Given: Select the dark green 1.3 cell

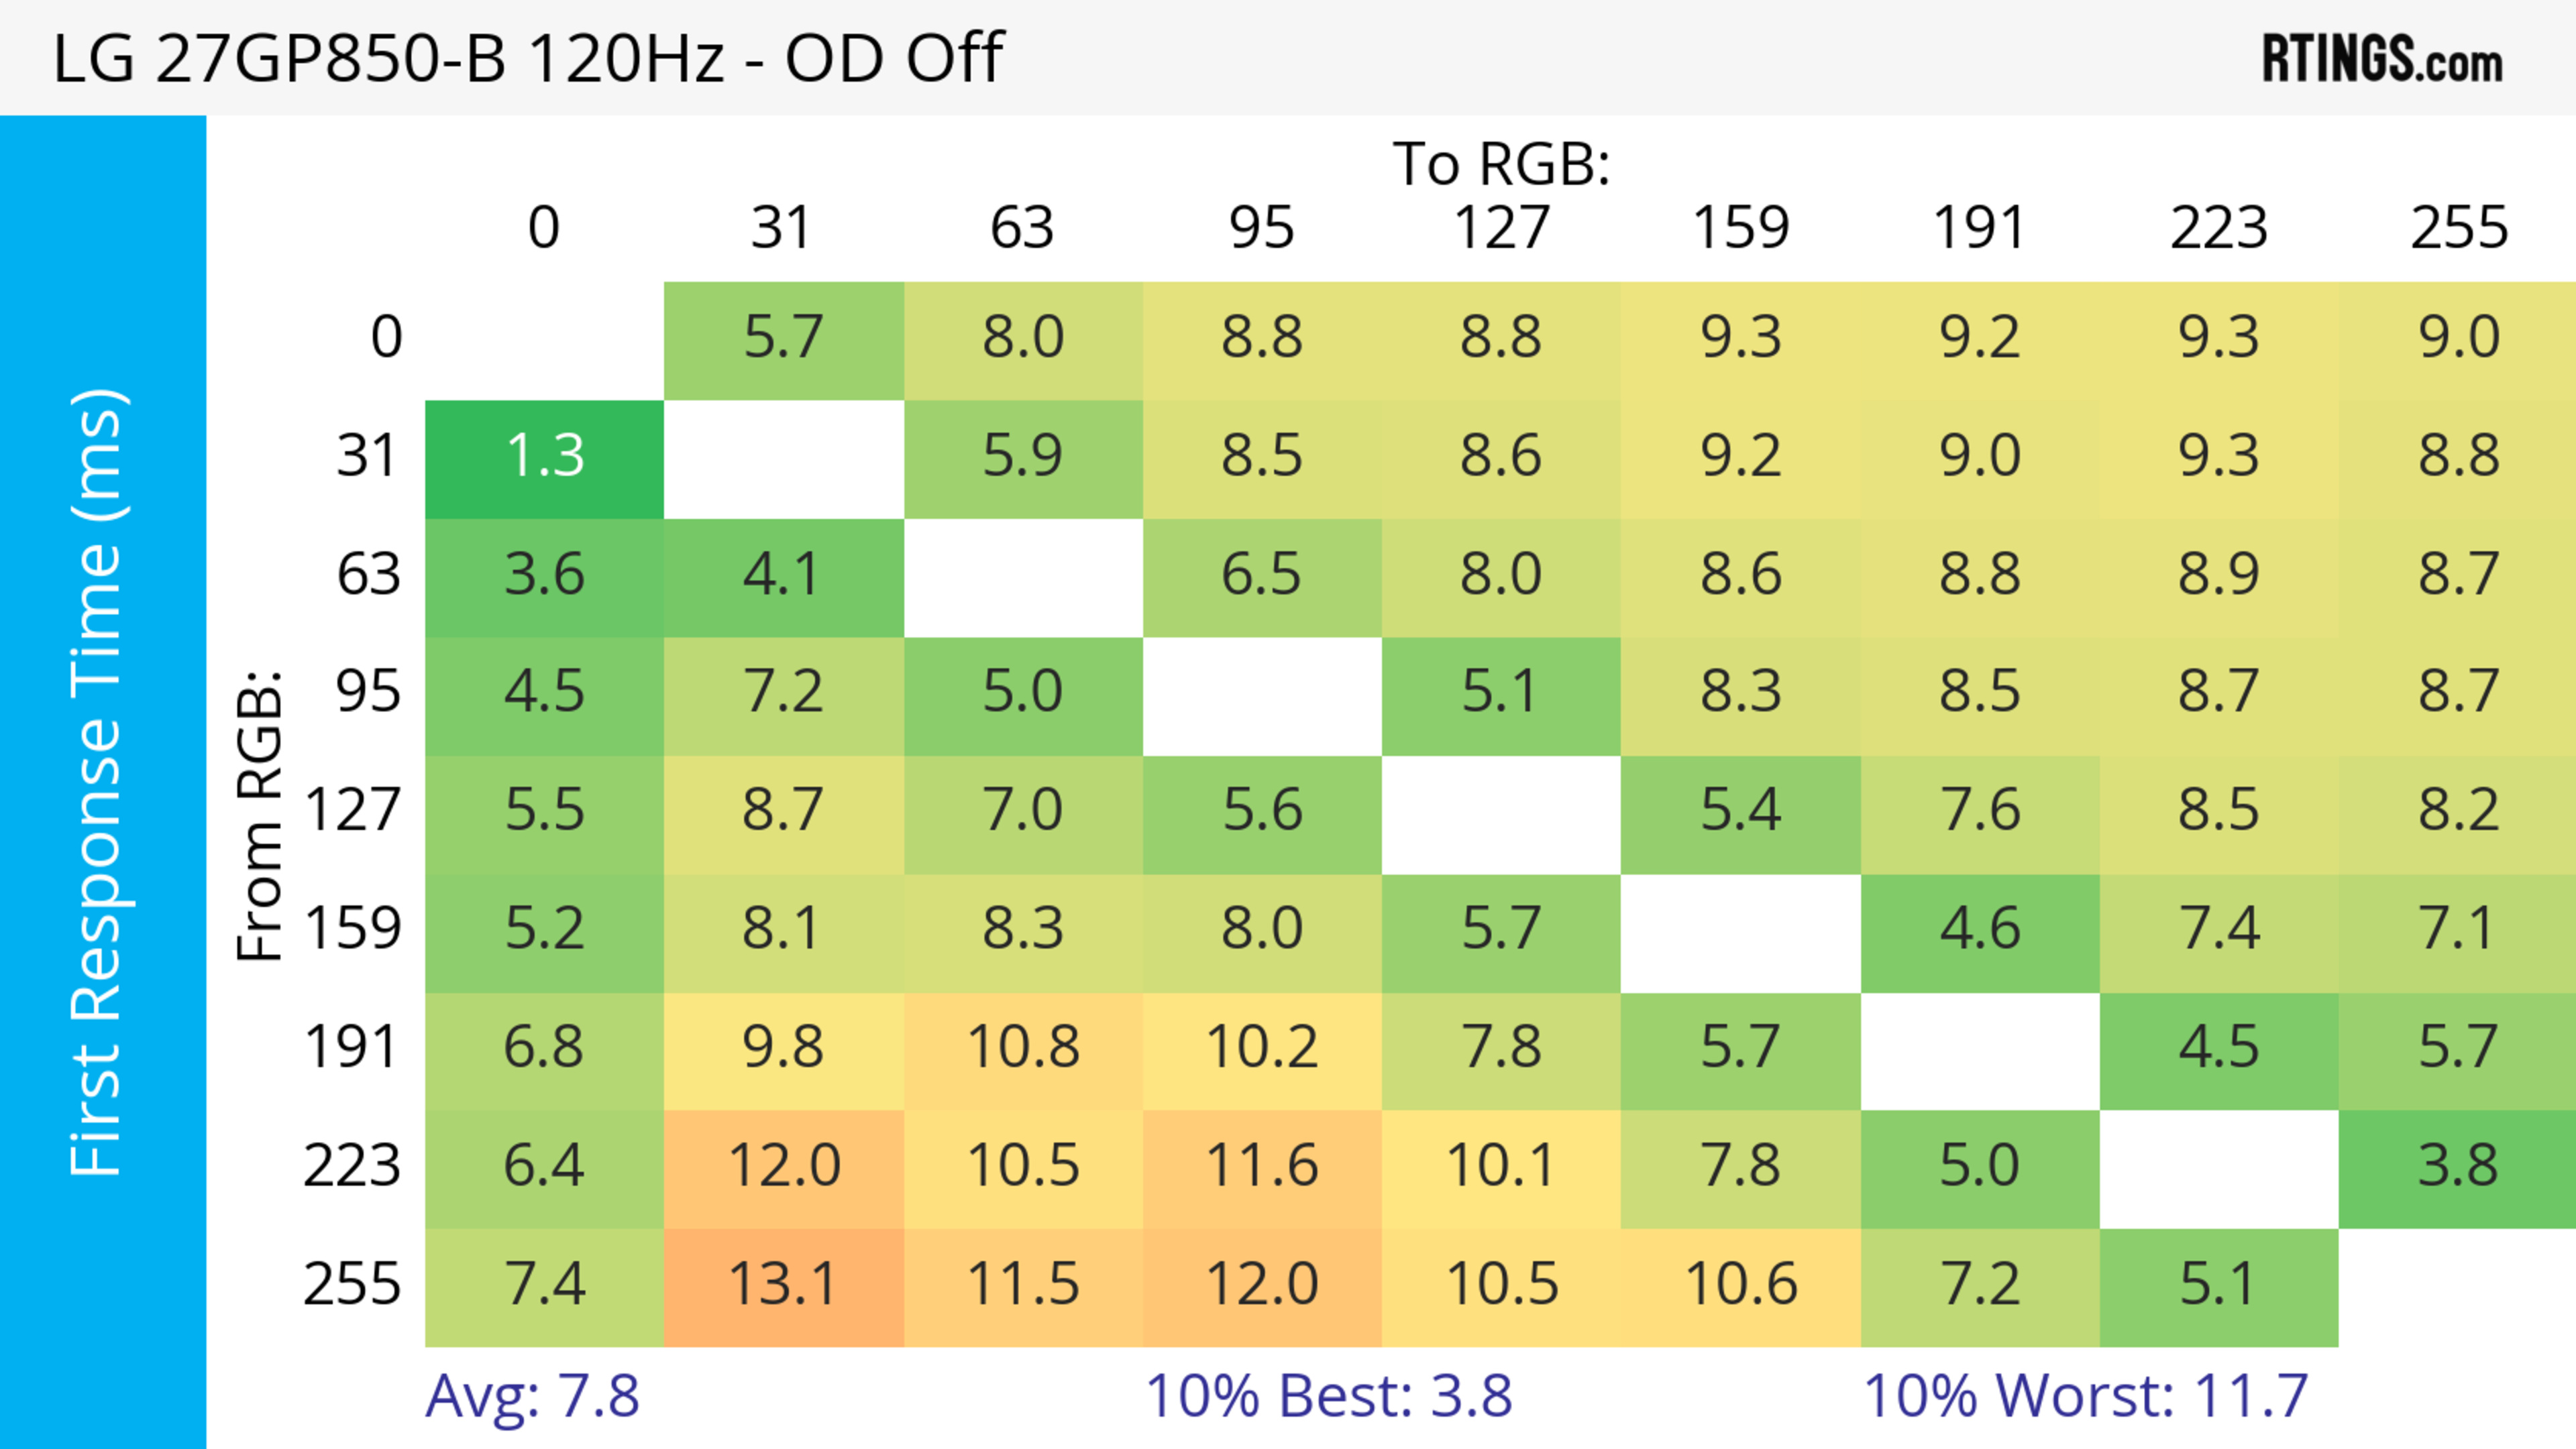Looking at the screenshot, I should coord(544,458).
